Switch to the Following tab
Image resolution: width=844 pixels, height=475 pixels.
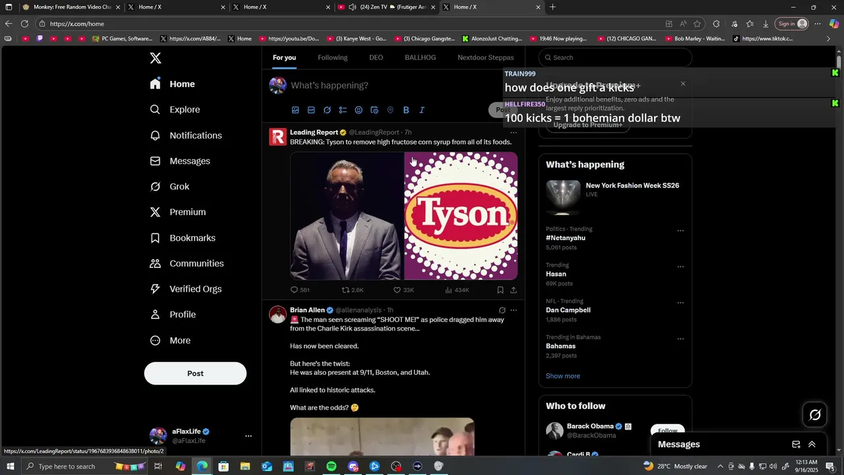[x=332, y=57]
